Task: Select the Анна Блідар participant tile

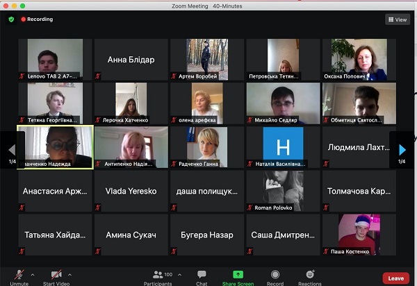Action: [131, 60]
